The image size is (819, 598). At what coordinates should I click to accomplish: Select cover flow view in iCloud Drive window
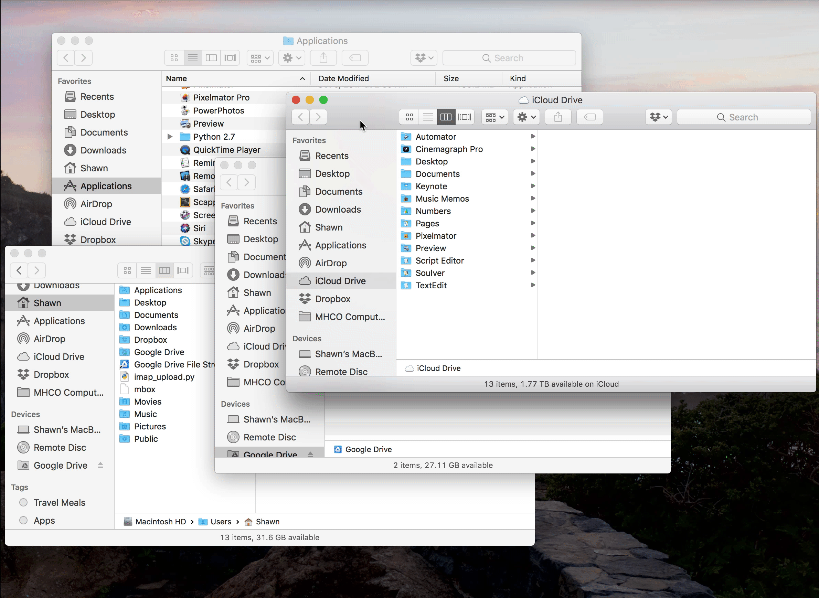465,117
